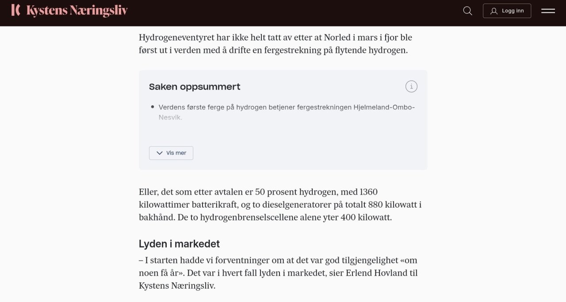
Task: Click the Lyden i markedet heading
Action: coord(179,244)
